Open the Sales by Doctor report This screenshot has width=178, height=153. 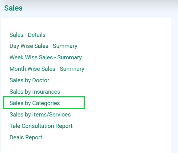[29, 80]
